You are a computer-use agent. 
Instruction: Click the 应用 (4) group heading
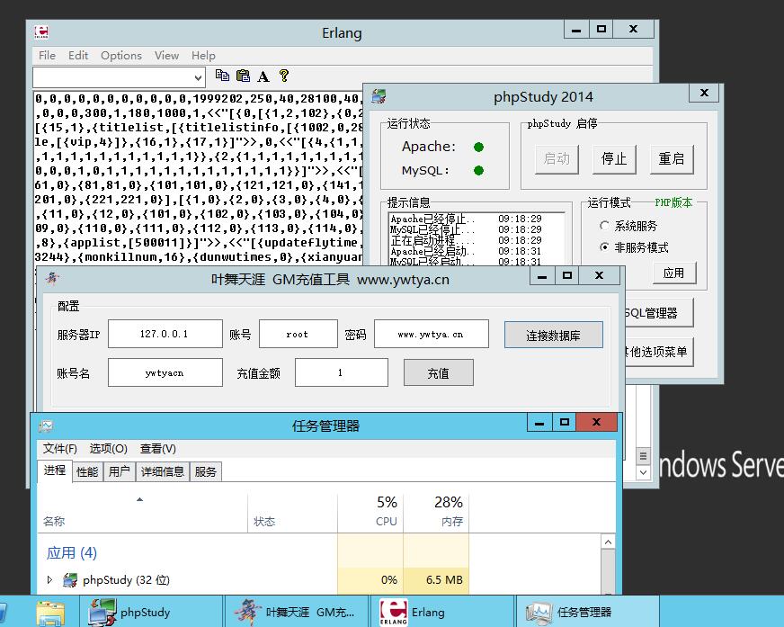click(x=72, y=552)
